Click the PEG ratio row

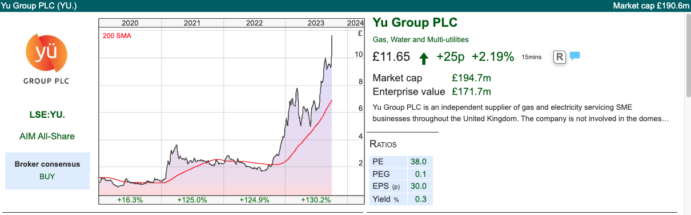[401, 174]
